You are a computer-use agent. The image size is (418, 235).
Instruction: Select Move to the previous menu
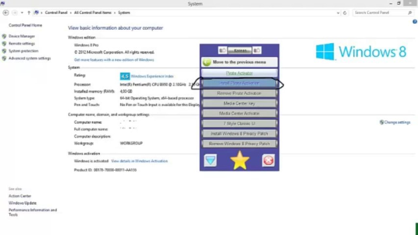click(x=240, y=62)
